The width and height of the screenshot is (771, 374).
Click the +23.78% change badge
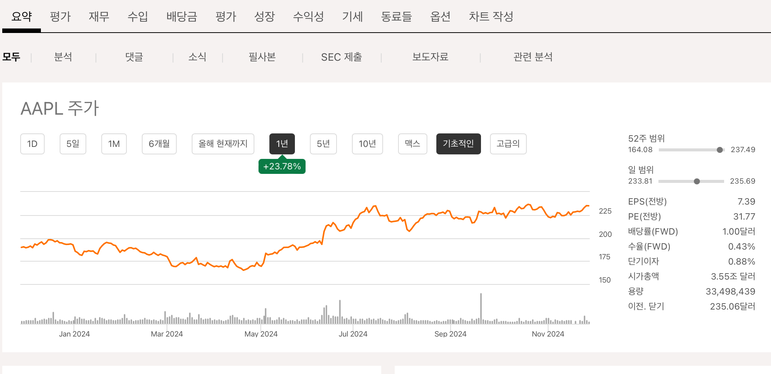(282, 166)
